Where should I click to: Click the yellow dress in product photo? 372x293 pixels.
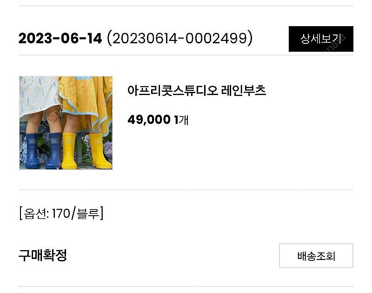86,102
